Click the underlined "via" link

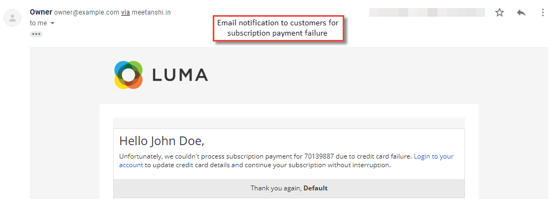126,12
